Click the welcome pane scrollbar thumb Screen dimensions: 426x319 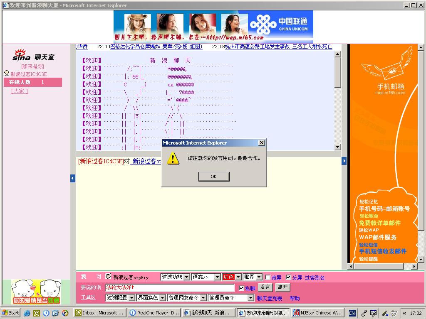(x=337, y=73)
